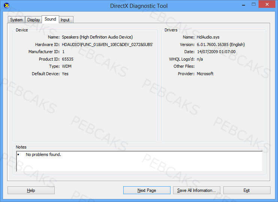Click the Provider Microsoft value

tap(205, 74)
